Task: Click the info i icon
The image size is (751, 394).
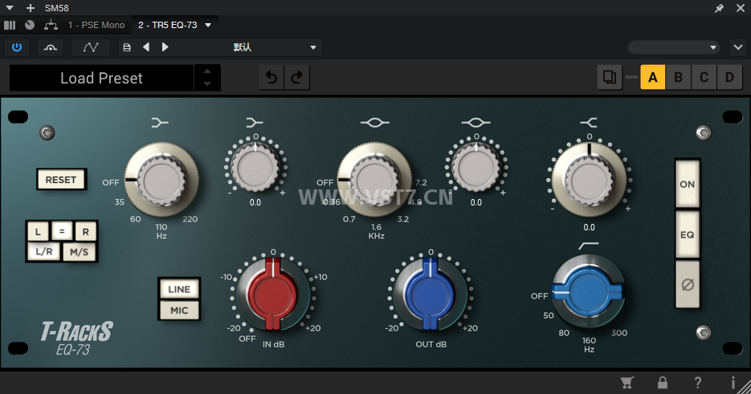Action: point(733,383)
